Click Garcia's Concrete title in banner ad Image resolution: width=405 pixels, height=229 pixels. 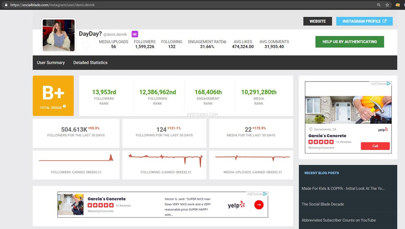(x=107, y=199)
